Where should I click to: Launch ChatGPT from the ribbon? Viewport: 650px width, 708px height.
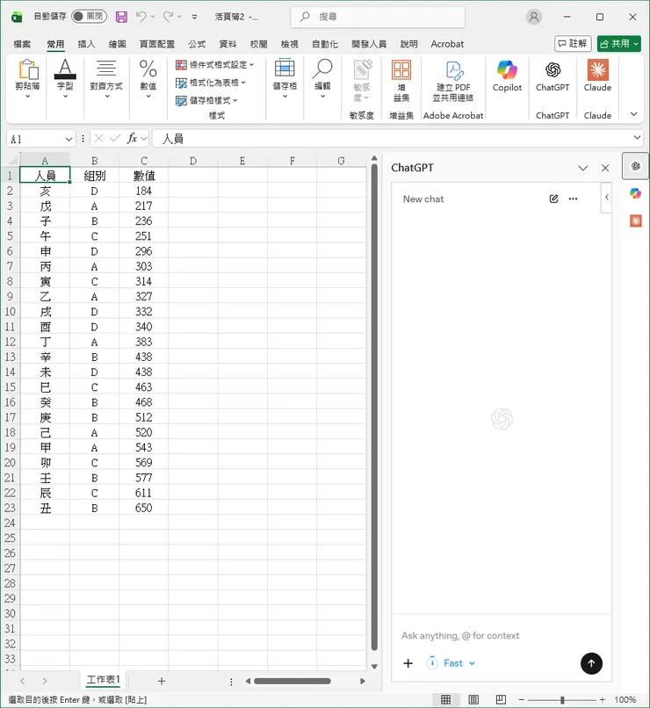[x=552, y=70]
